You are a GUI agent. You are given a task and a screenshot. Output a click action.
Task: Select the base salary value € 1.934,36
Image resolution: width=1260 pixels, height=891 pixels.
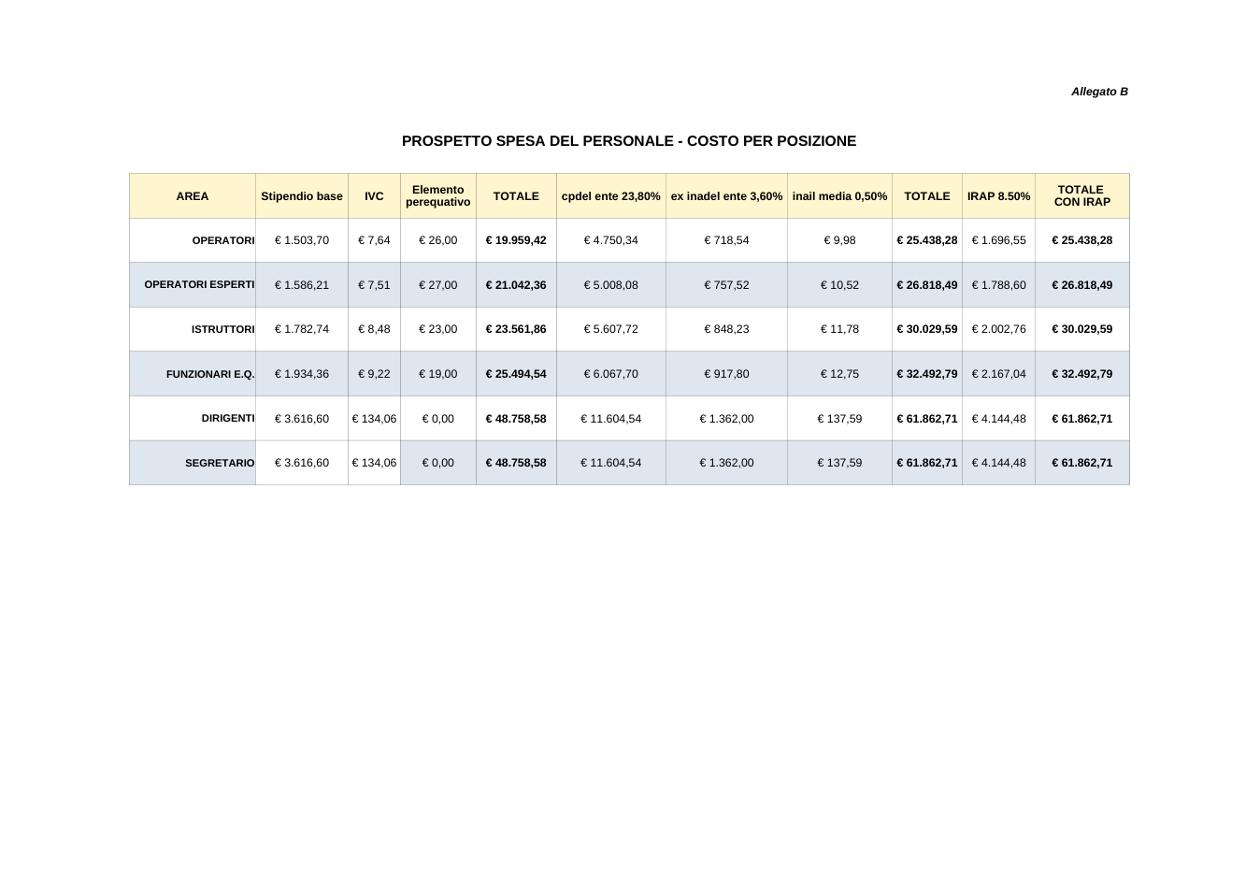tap(302, 374)
